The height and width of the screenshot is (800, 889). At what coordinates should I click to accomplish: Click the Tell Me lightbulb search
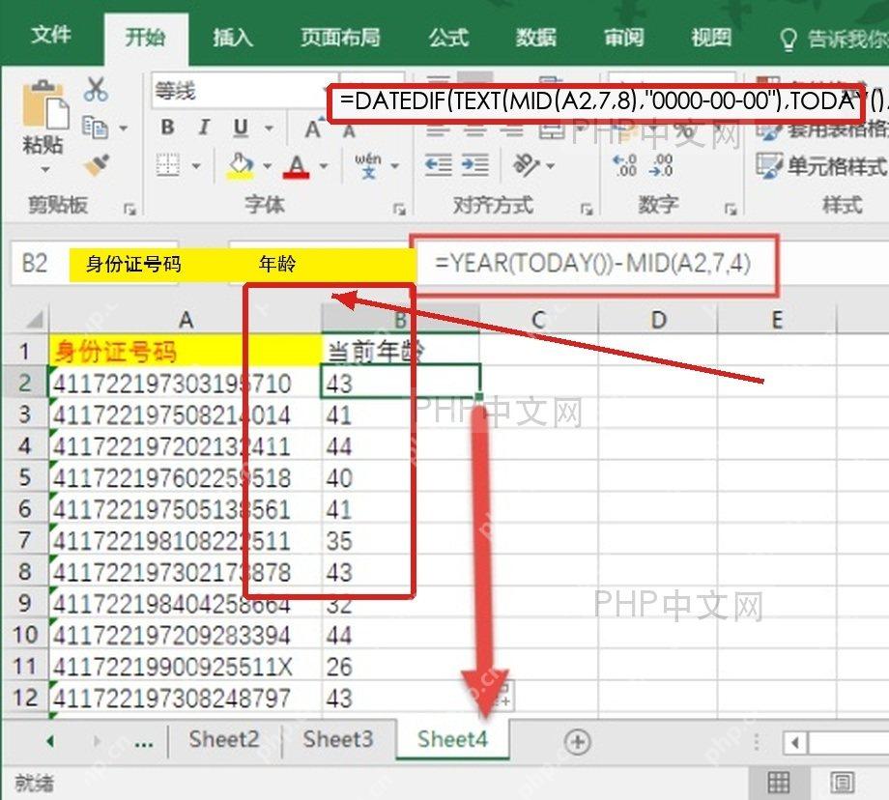(789, 40)
